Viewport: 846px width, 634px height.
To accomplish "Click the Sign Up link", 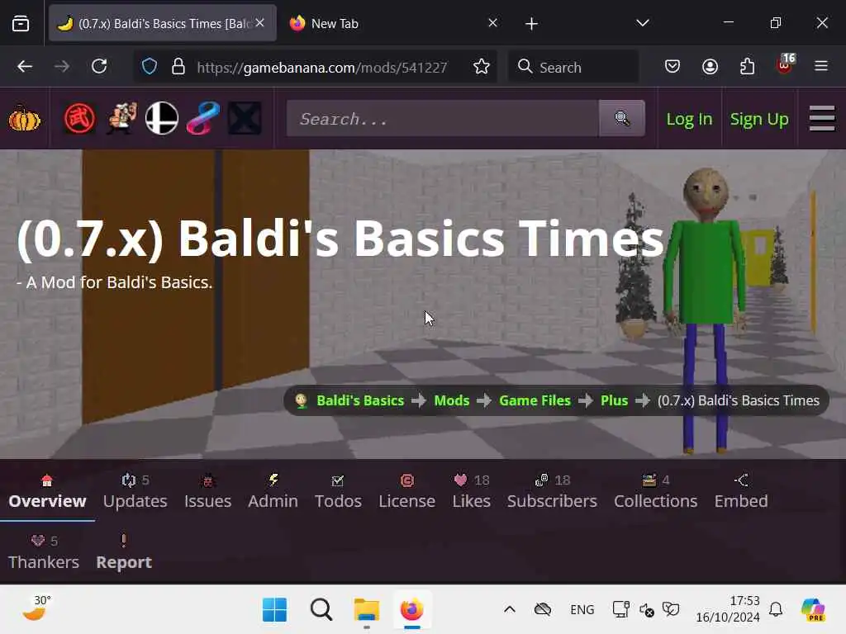I will pos(759,119).
